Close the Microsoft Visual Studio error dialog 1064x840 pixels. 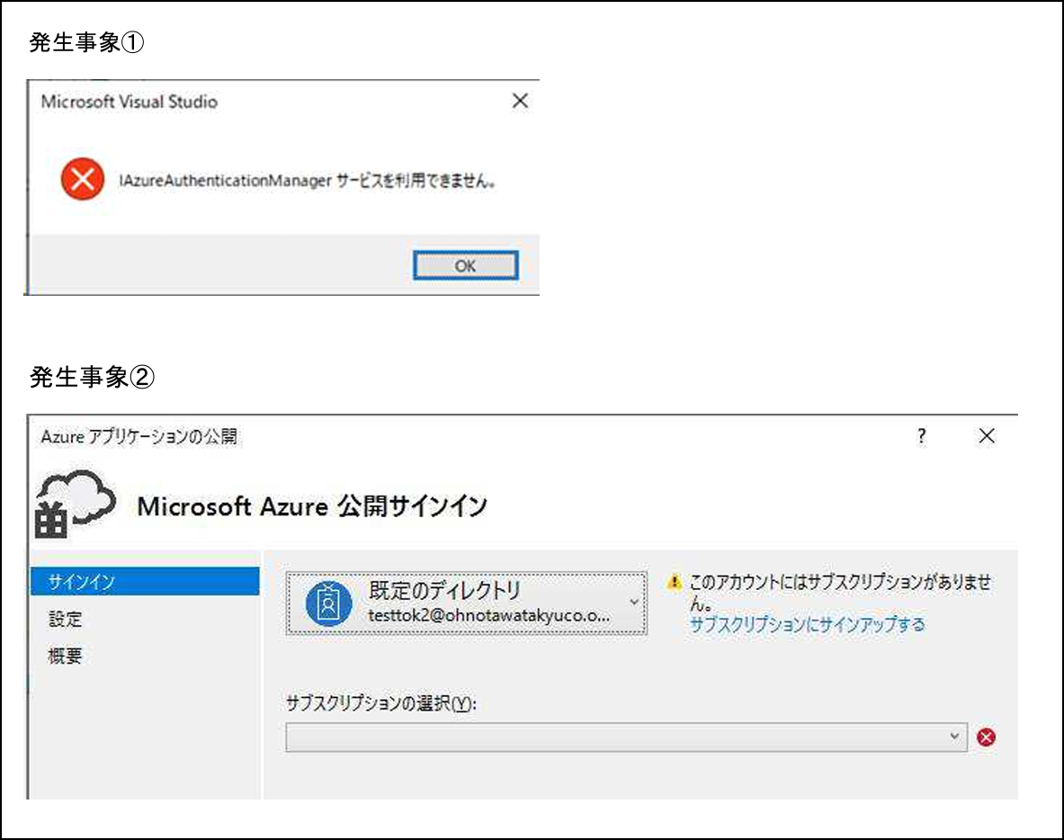[520, 101]
